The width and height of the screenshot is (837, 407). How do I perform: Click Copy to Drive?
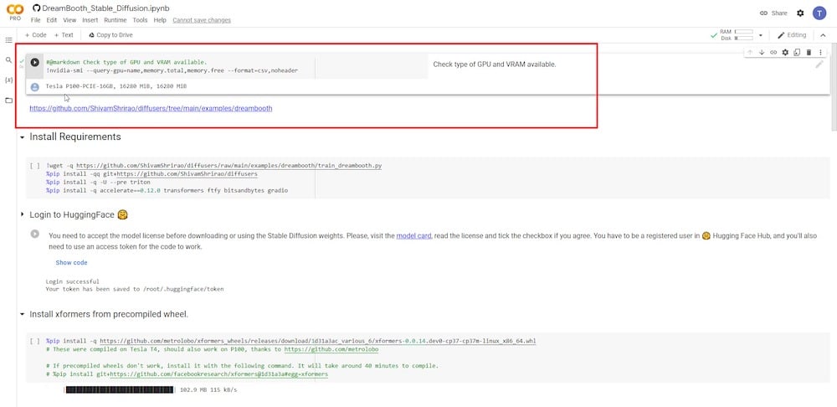[110, 35]
